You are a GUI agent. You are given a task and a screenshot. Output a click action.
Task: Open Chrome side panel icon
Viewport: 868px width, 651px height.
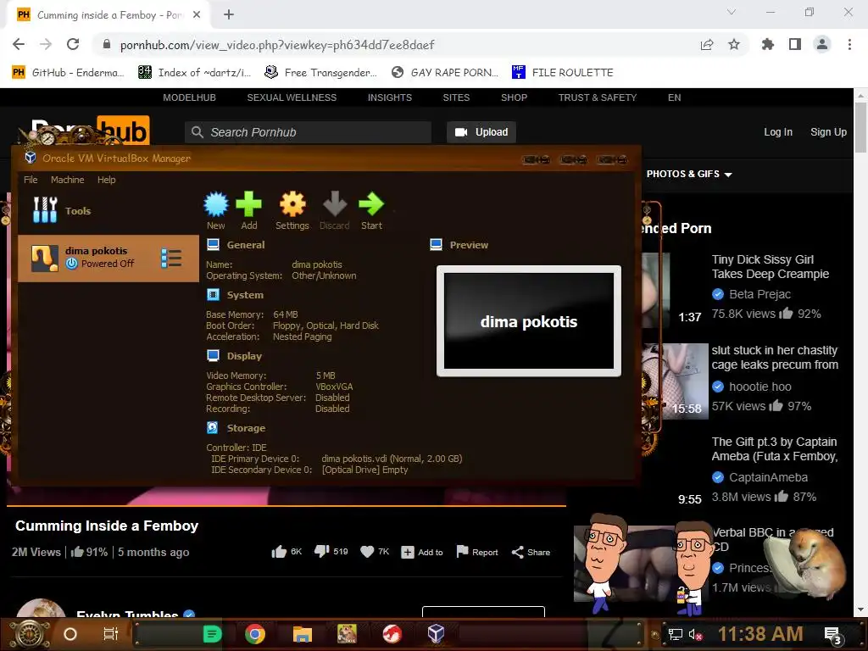pyautogui.click(x=795, y=44)
